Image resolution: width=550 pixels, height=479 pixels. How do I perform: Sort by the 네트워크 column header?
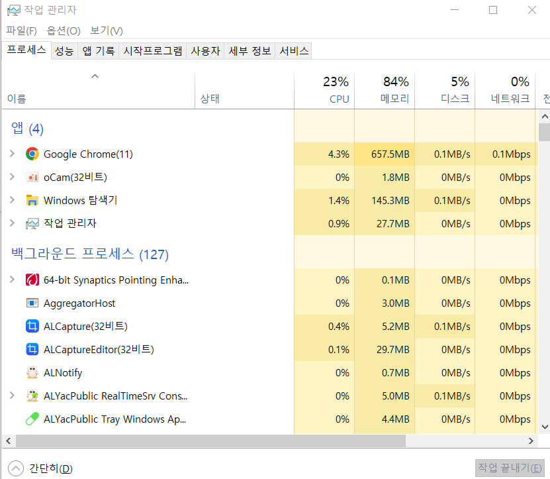[x=506, y=91]
